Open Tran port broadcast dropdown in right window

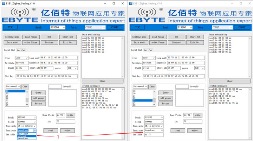[154, 130]
